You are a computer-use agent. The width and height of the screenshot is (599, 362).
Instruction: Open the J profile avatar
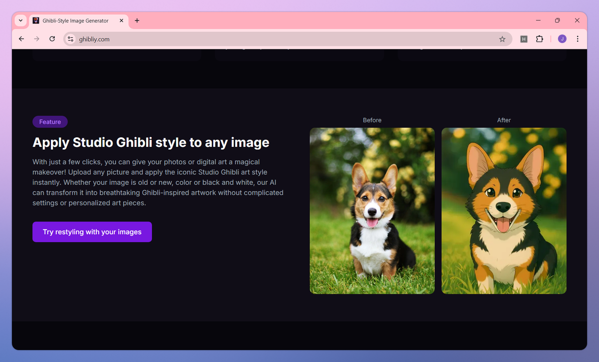coord(562,39)
